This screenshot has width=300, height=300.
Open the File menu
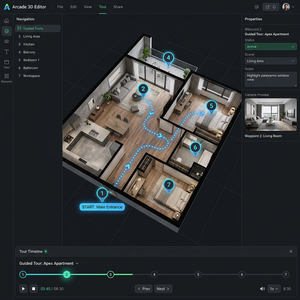coord(60,7)
